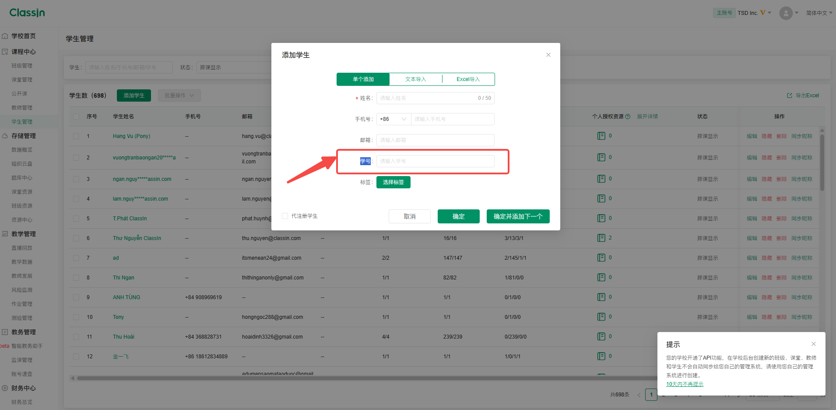Click the 请输入姓名 name field
Viewport: 836px width, 410px height.
(436, 98)
